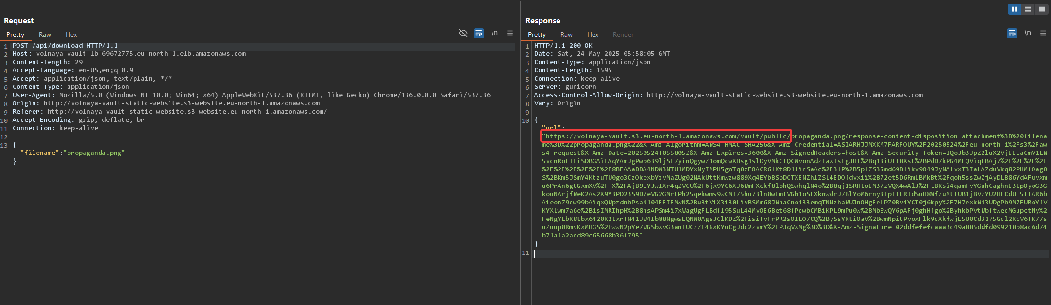Click the request Content-Type header line
This screenshot has height=305, width=1051.
click(x=71, y=87)
